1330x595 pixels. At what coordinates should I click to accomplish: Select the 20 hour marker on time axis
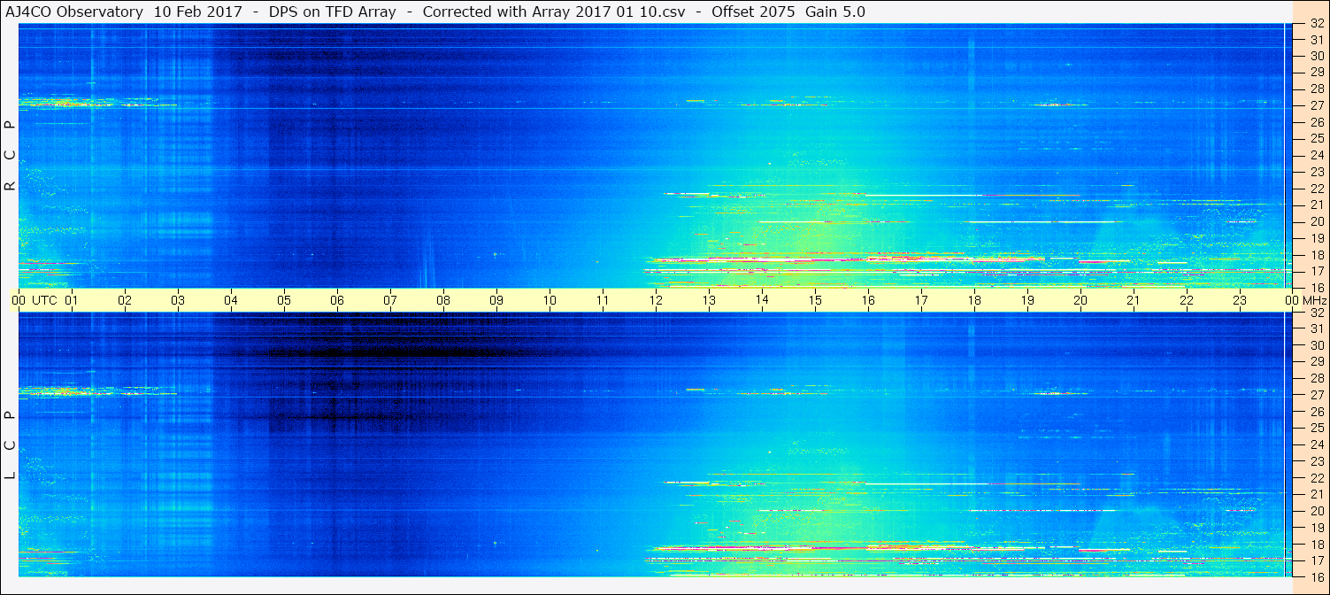pos(1080,300)
